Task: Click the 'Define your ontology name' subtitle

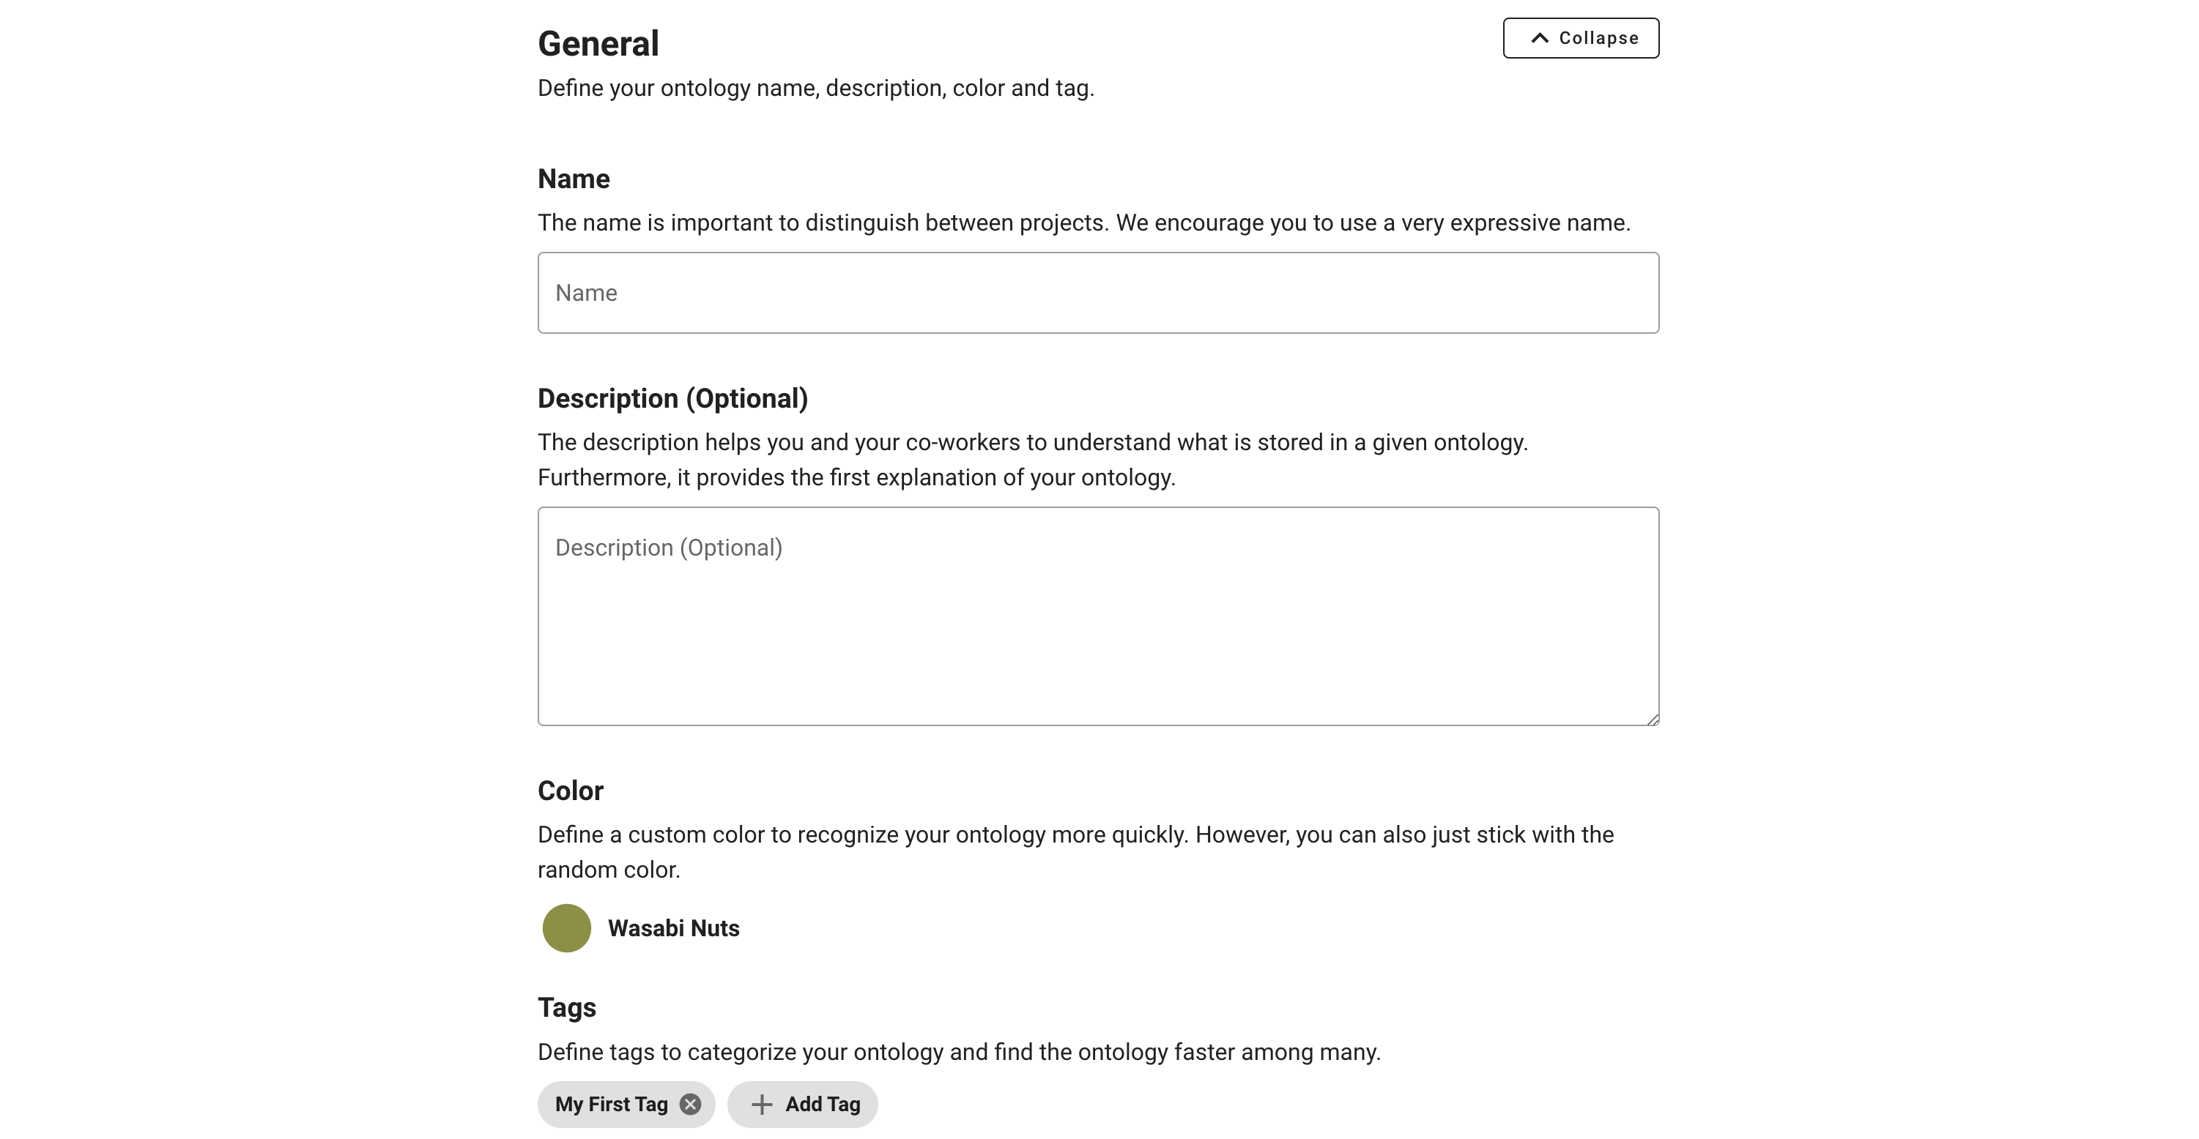Action: (x=815, y=88)
